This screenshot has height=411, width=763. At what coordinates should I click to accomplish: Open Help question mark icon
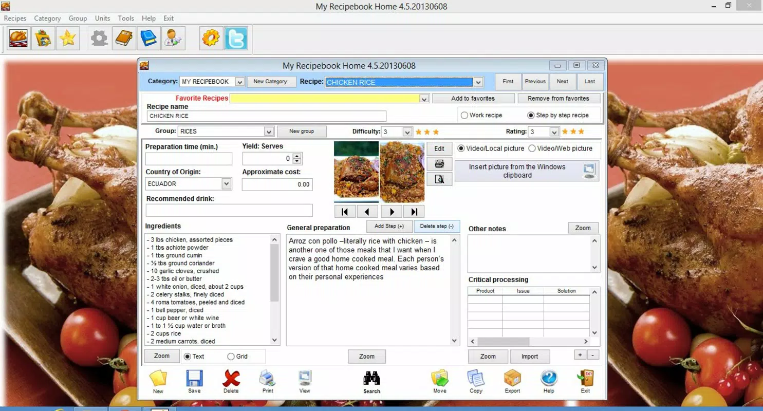pyautogui.click(x=549, y=382)
